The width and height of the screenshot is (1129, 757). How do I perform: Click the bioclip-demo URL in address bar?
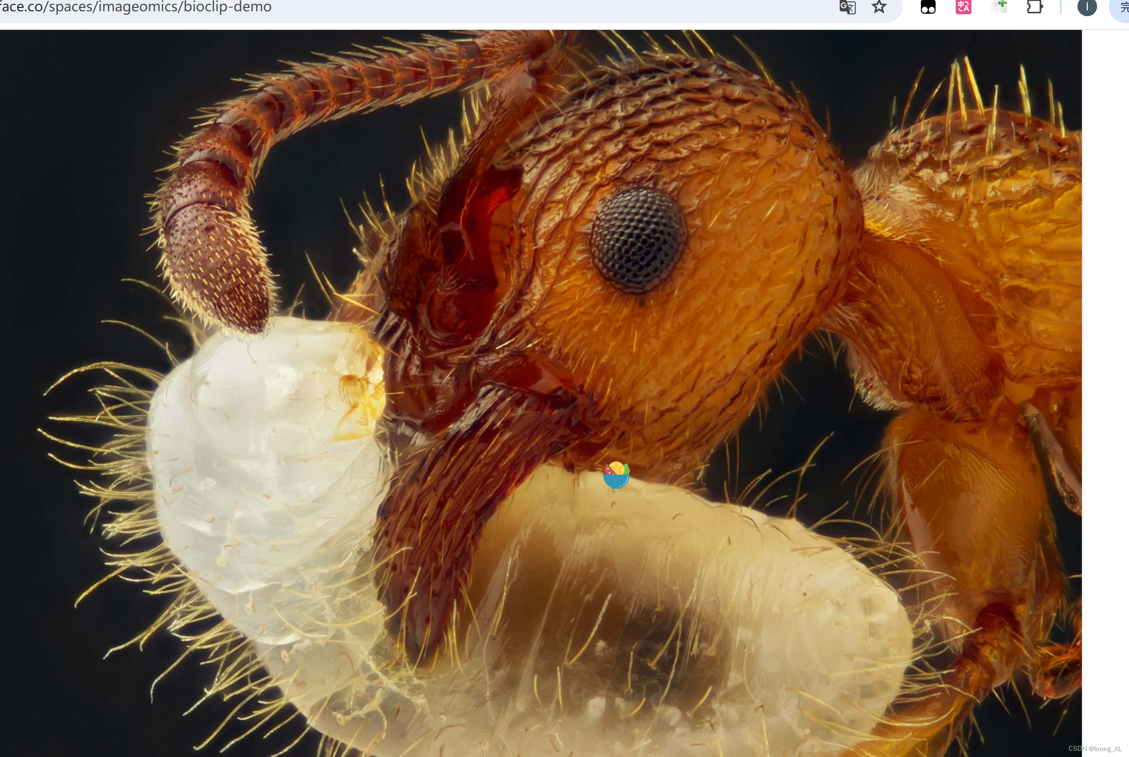136,7
